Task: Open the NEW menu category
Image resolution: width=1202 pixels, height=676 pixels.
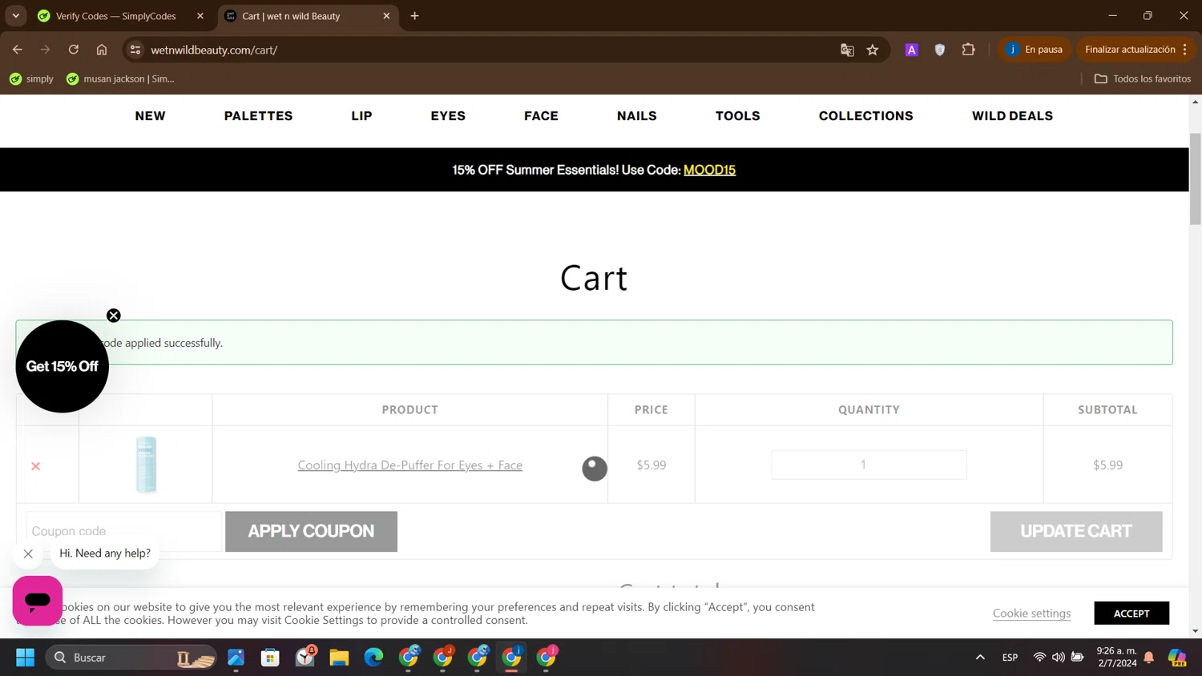Action: pyautogui.click(x=150, y=116)
